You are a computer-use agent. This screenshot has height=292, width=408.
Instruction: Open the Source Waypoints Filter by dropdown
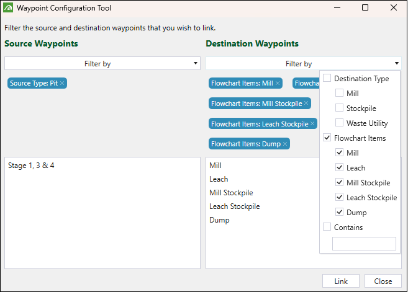102,64
